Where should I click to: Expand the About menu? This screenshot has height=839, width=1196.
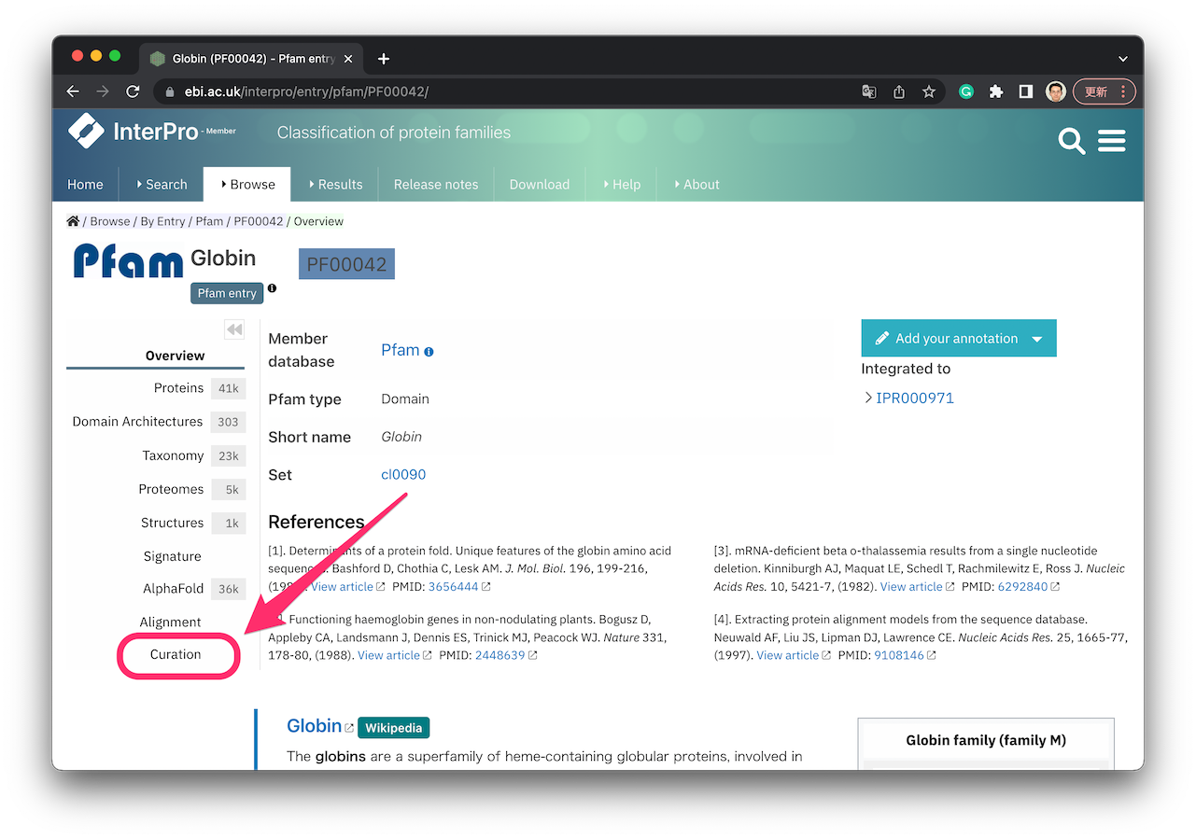click(x=696, y=184)
